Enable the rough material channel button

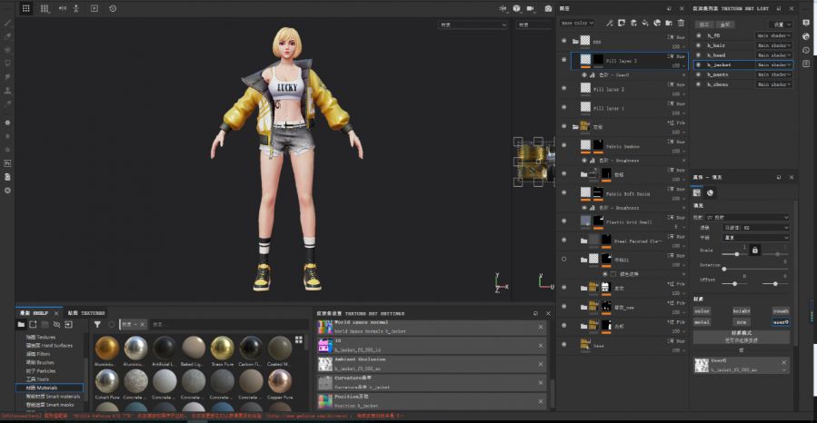tap(781, 310)
